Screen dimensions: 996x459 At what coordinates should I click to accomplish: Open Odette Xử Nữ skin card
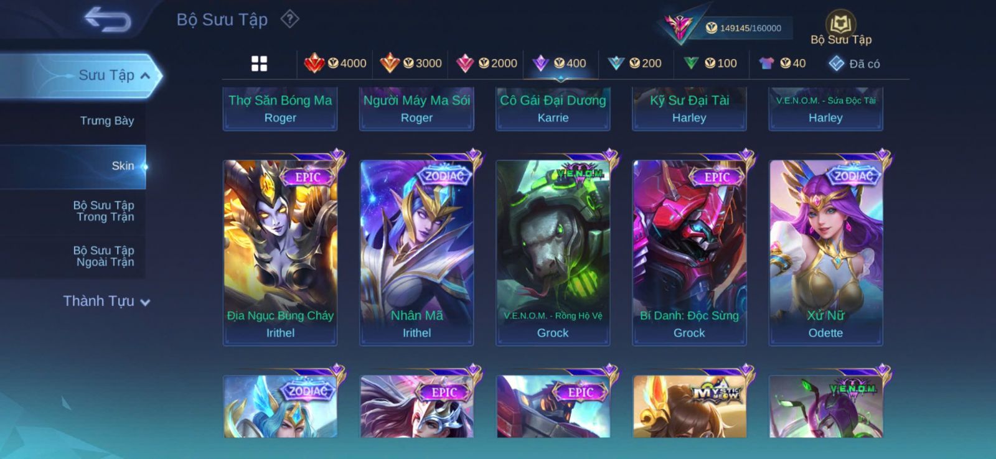tap(825, 251)
